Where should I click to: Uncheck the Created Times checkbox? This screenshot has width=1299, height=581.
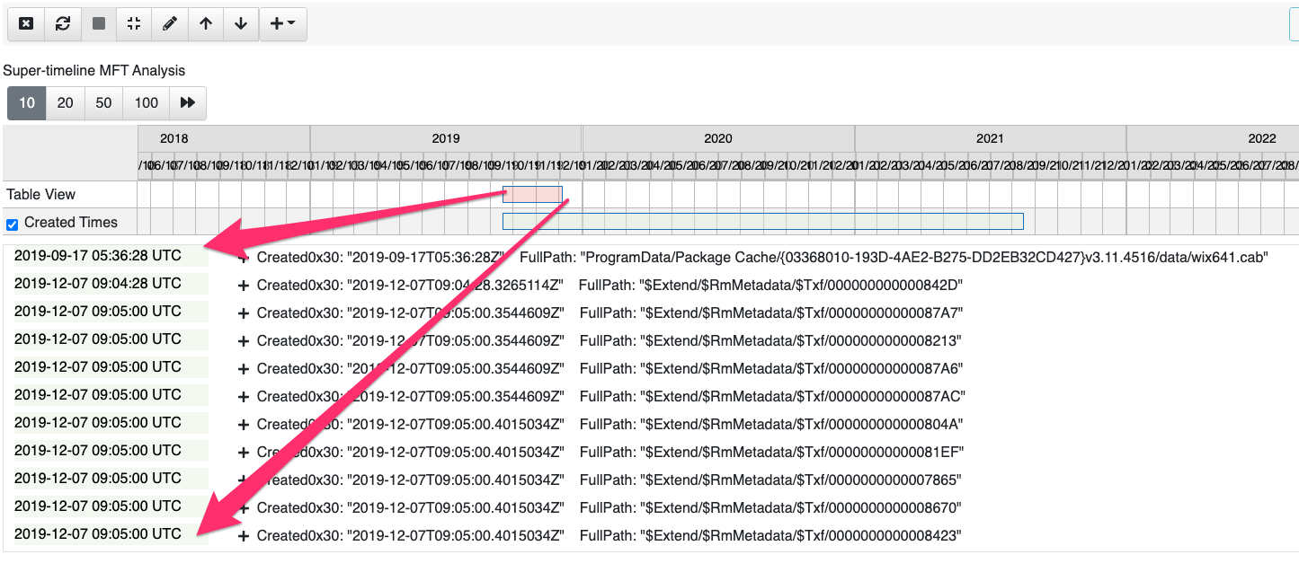pyautogui.click(x=11, y=223)
